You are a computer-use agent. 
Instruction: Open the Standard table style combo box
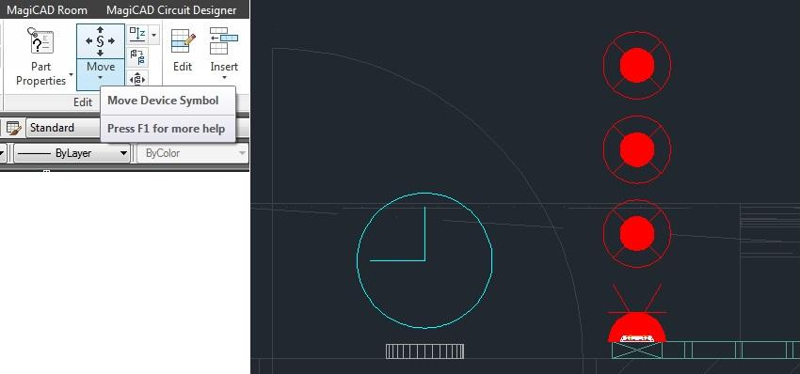(x=63, y=128)
